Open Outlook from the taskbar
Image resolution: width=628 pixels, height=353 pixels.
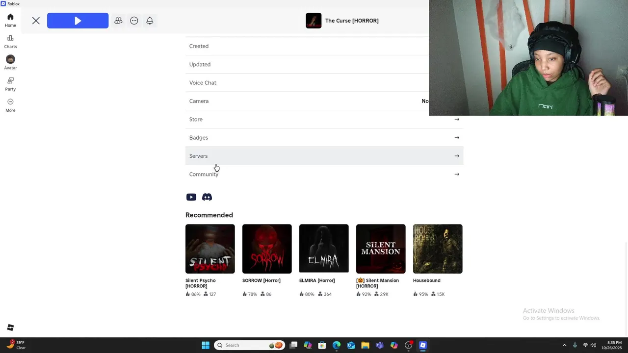pyautogui.click(x=351, y=345)
